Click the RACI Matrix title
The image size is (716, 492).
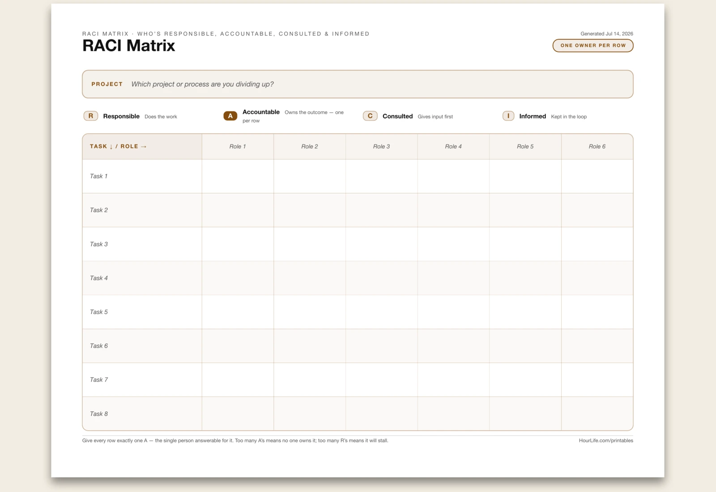(x=128, y=46)
